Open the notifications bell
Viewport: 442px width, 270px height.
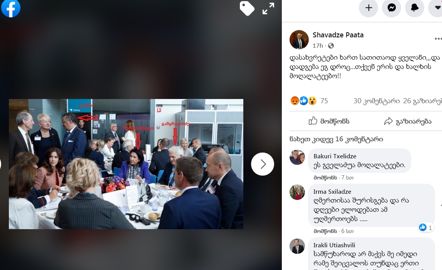pyautogui.click(x=415, y=8)
